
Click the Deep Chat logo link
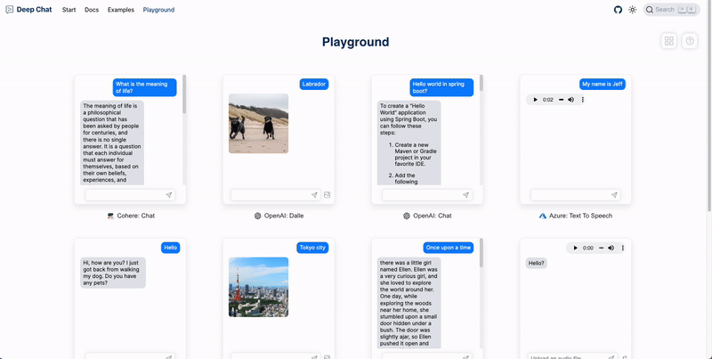pos(29,10)
